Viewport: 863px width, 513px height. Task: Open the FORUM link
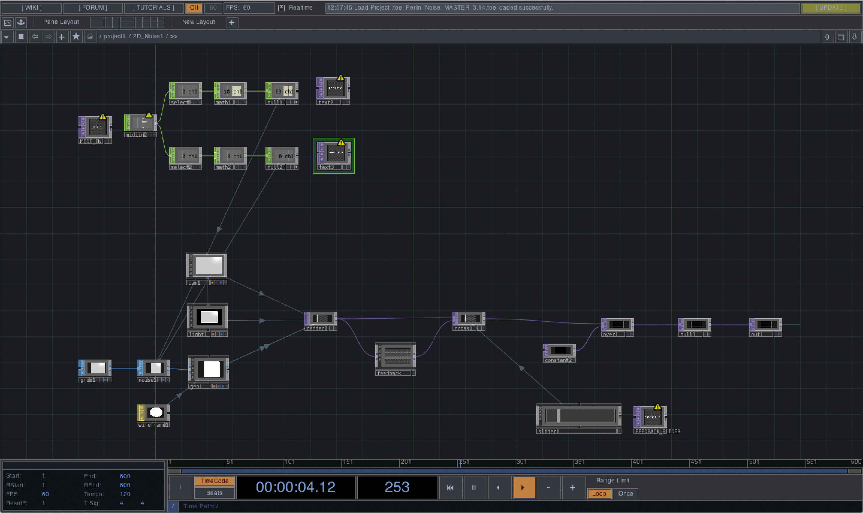93,7
